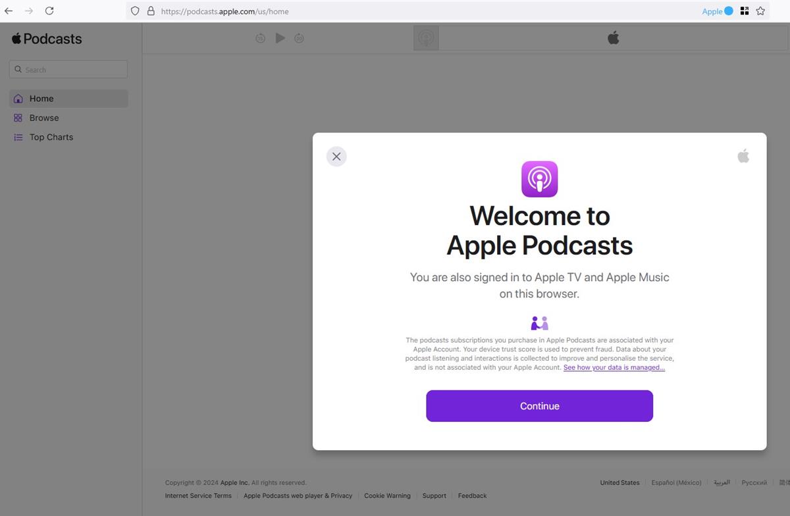The height and width of the screenshot is (516, 790).
Task: Click the Home house icon
Action: tap(18, 99)
